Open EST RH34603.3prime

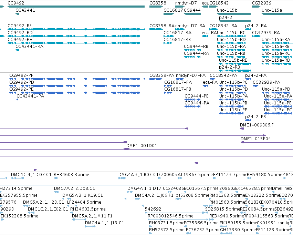[71, 175]
